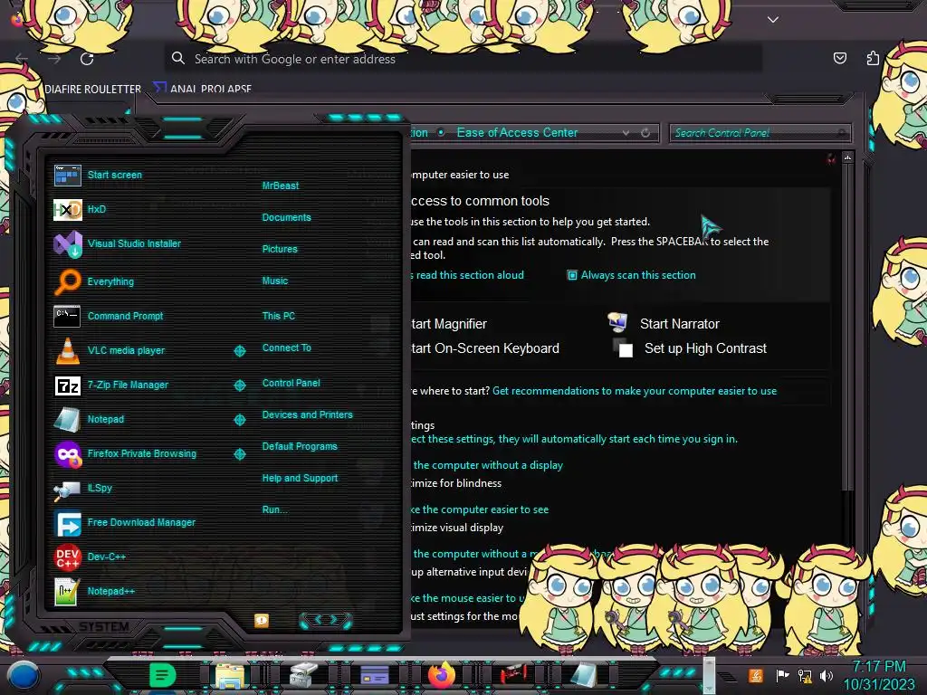The height and width of the screenshot is (695, 927).
Task: Open Pictures from the Start menu
Action: [280, 250]
